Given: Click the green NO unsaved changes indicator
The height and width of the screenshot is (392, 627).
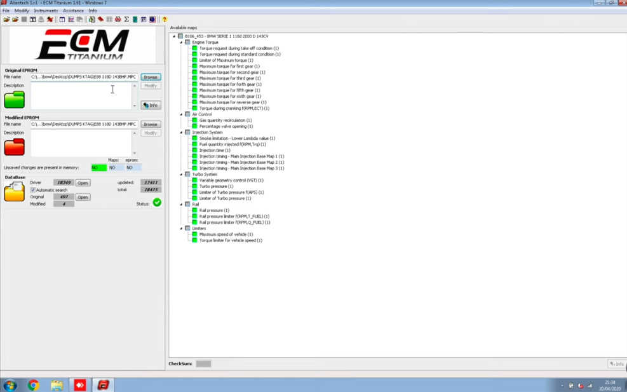Looking at the screenshot, I should click(x=98, y=168).
